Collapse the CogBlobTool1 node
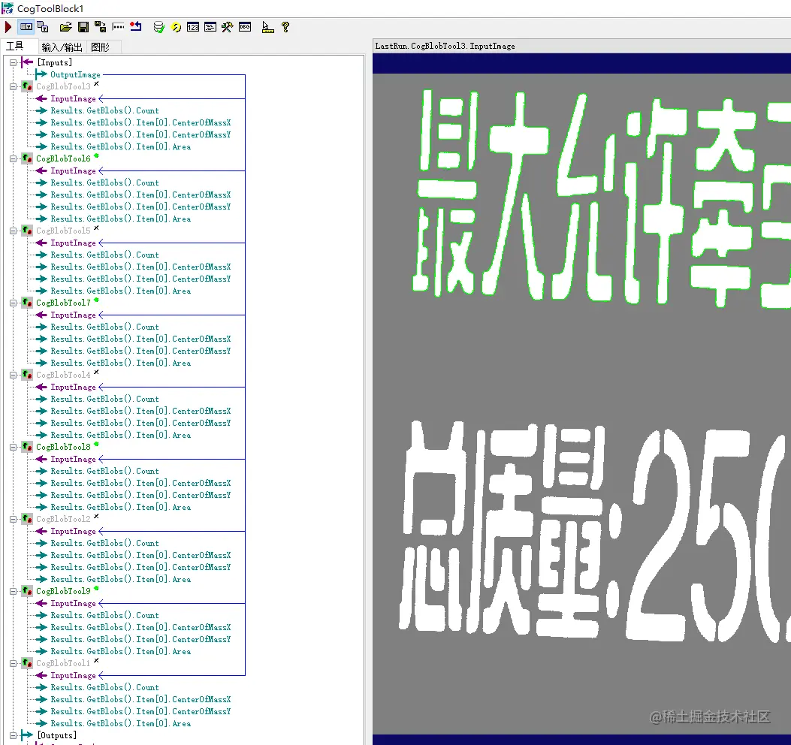 coord(13,664)
